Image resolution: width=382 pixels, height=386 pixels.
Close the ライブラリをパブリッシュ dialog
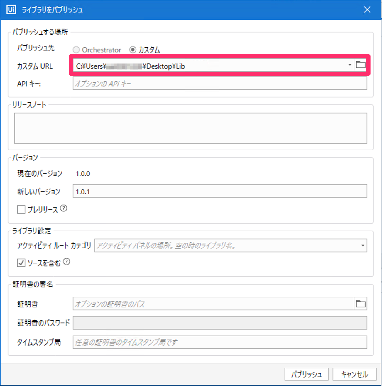pyautogui.click(x=367, y=10)
